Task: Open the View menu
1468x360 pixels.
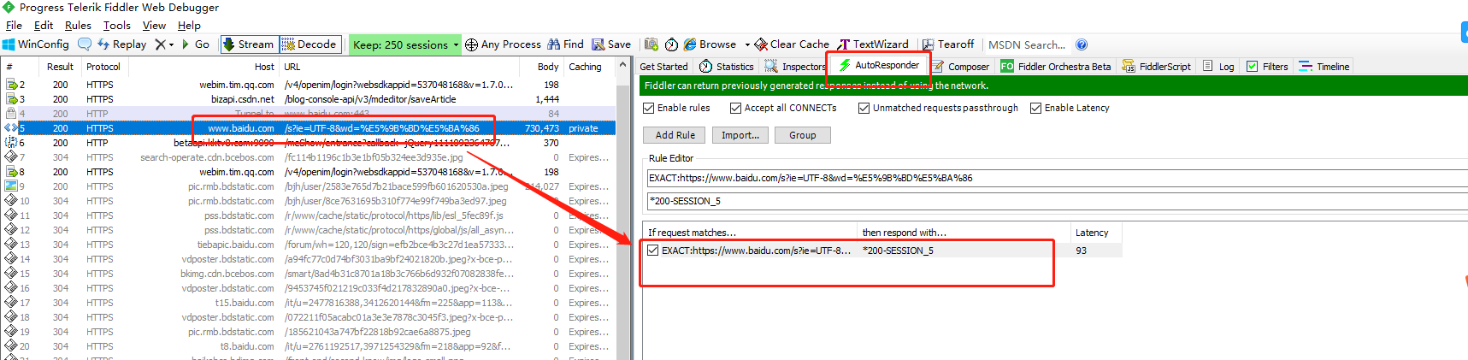Action: click(154, 26)
